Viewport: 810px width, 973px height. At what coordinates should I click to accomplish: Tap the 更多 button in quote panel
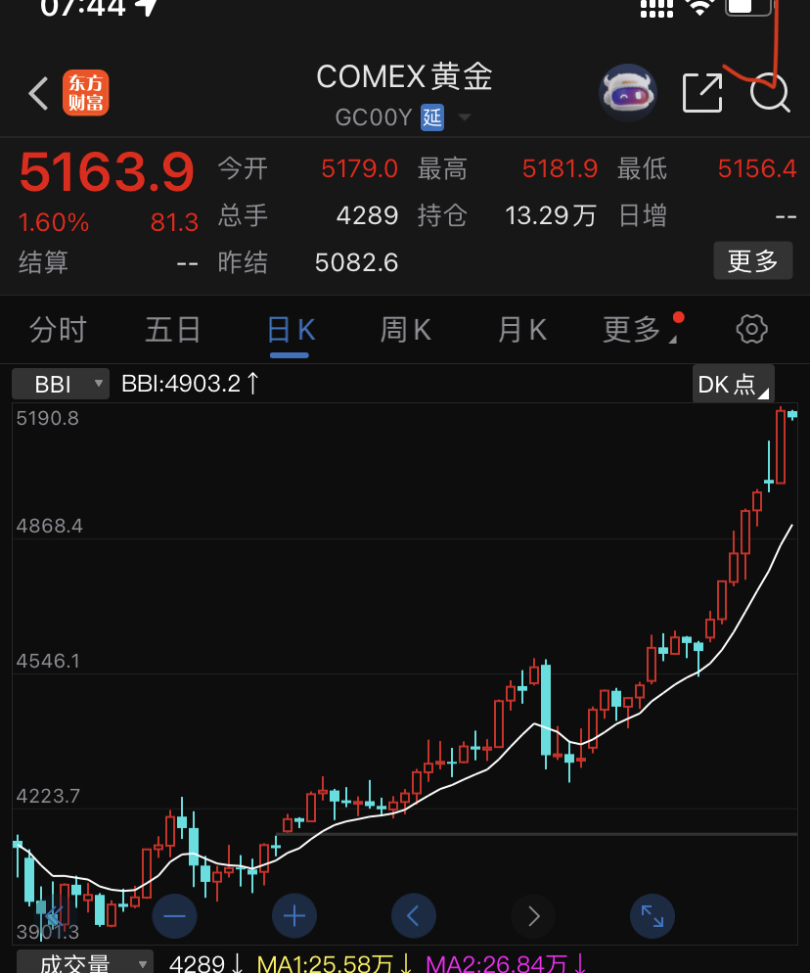click(753, 260)
